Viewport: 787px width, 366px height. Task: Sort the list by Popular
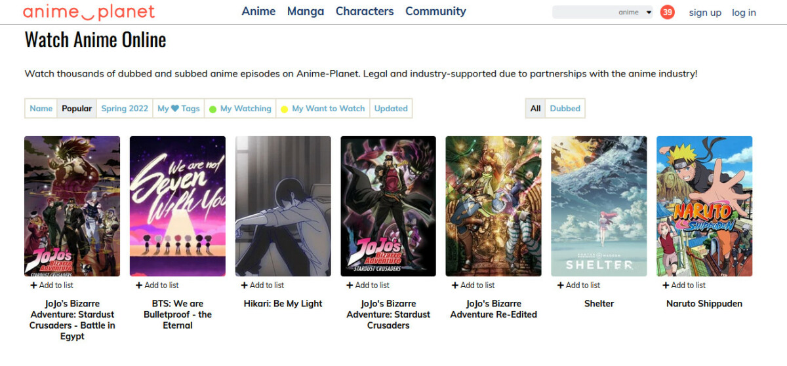(x=77, y=109)
